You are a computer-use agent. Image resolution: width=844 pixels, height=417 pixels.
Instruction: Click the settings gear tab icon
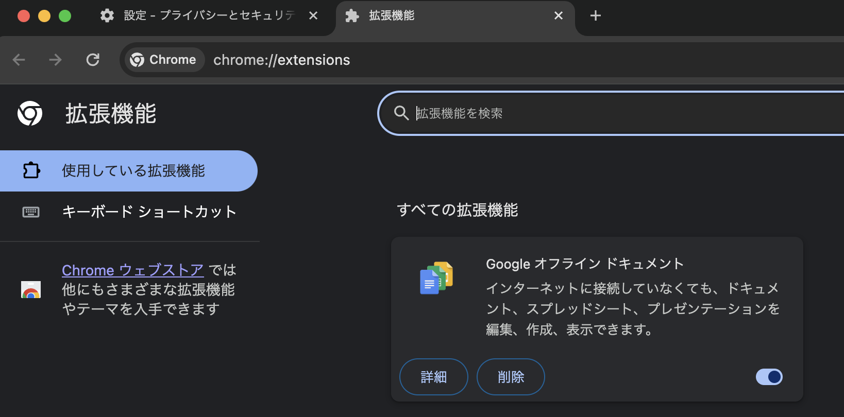(x=107, y=15)
